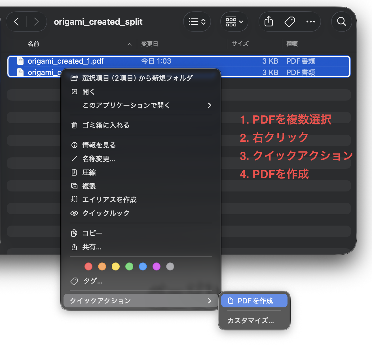Open the list view switcher control
The image size is (372, 350).
[197, 22]
